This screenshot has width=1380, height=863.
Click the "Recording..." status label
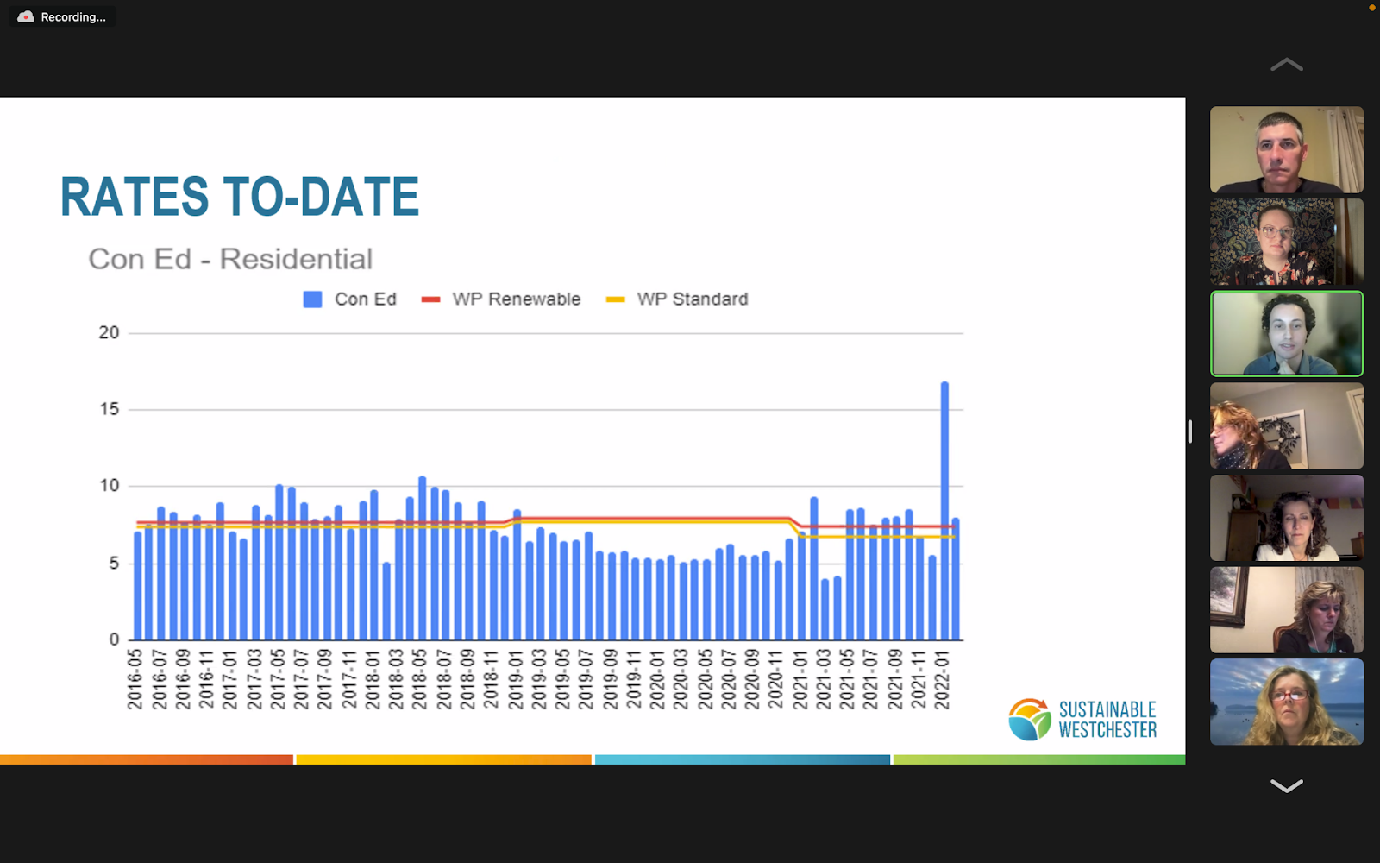[73, 17]
